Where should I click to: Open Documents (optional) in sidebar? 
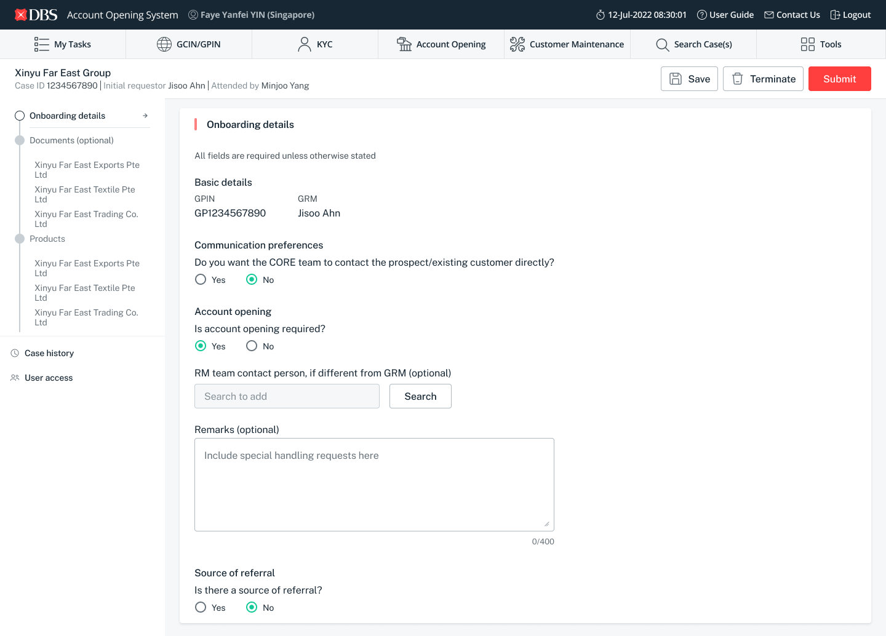pyautogui.click(x=71, y=140)
